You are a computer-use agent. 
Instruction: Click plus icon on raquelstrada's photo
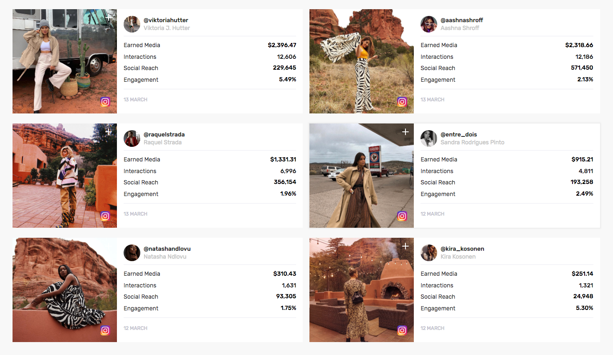[109, 132]
